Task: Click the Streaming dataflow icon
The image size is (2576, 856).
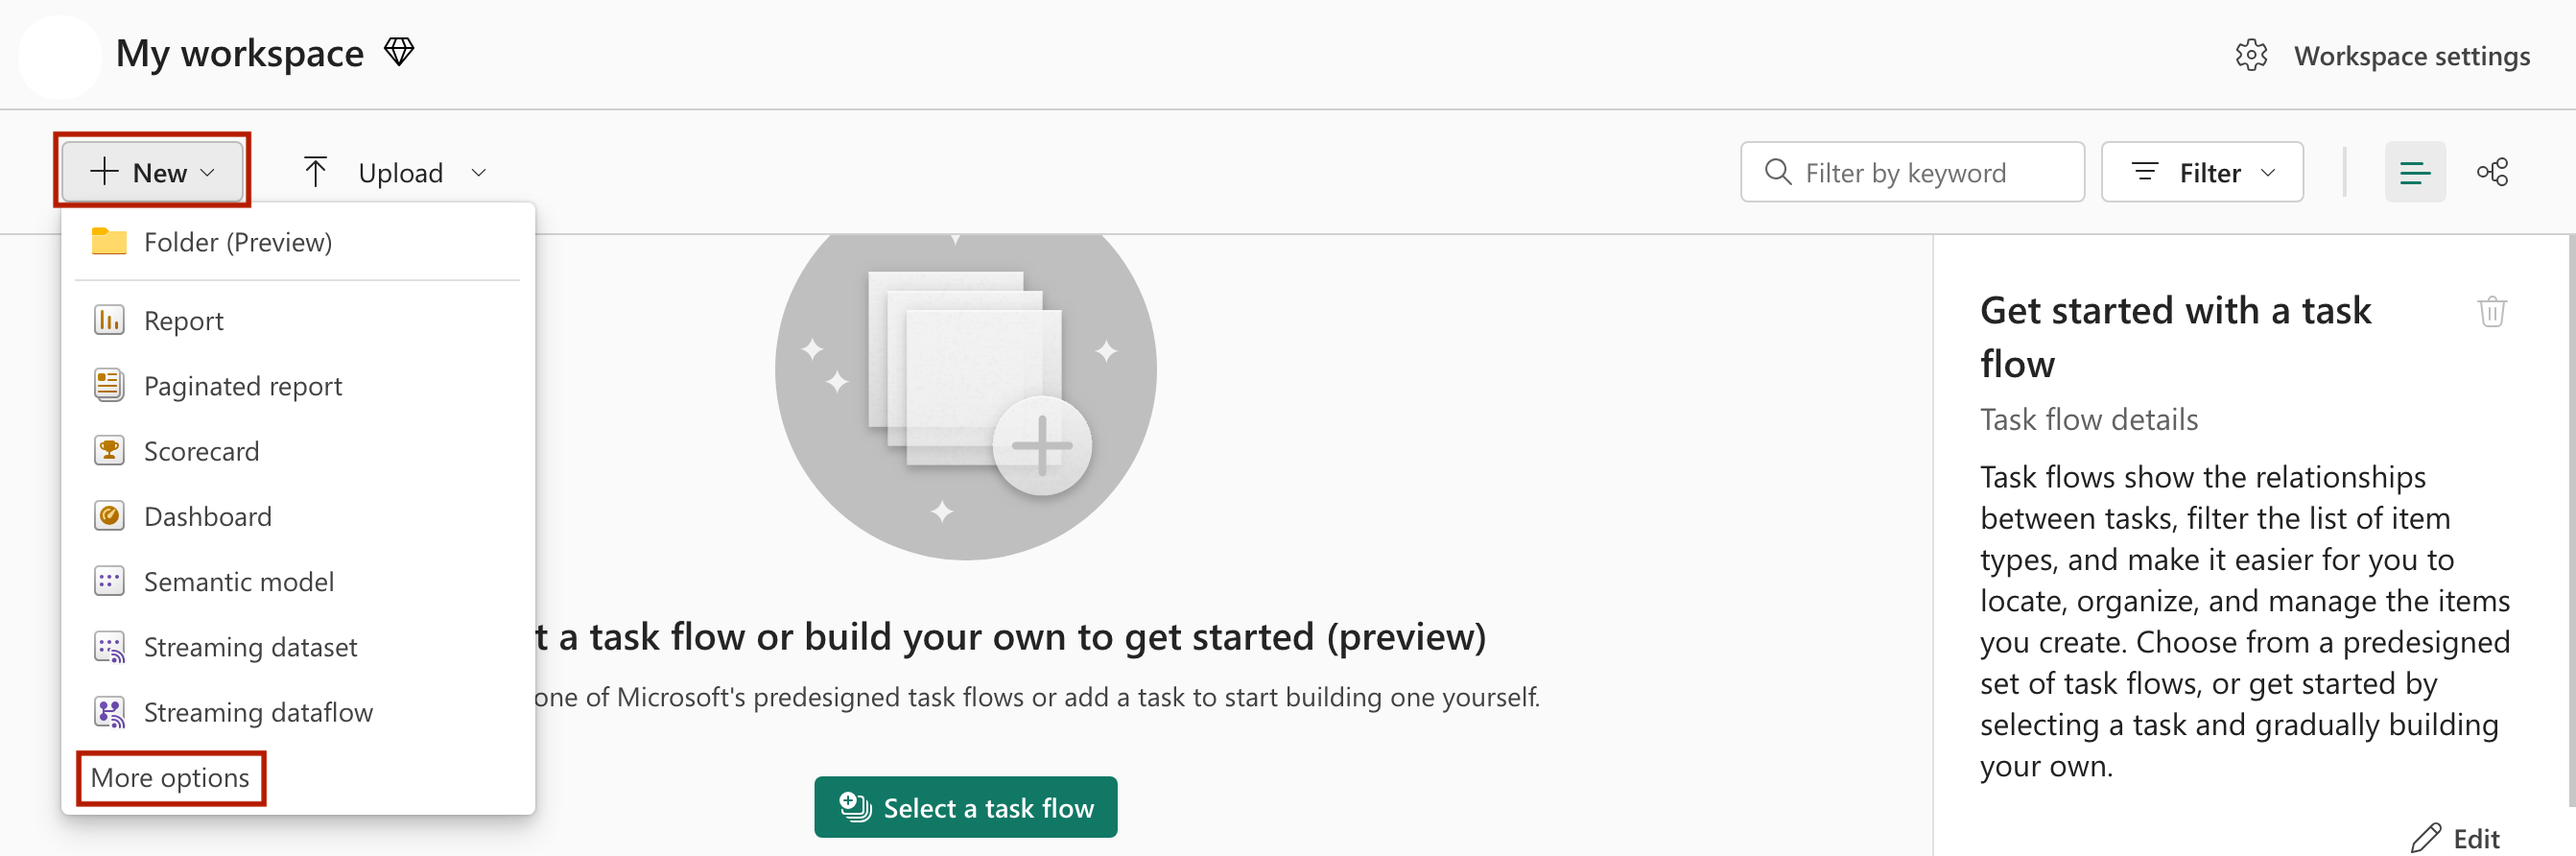Action: [x=109, y=712]
